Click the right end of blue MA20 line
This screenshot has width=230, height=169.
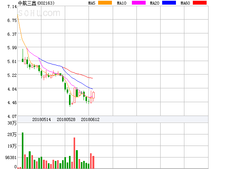tap(92, 89)
